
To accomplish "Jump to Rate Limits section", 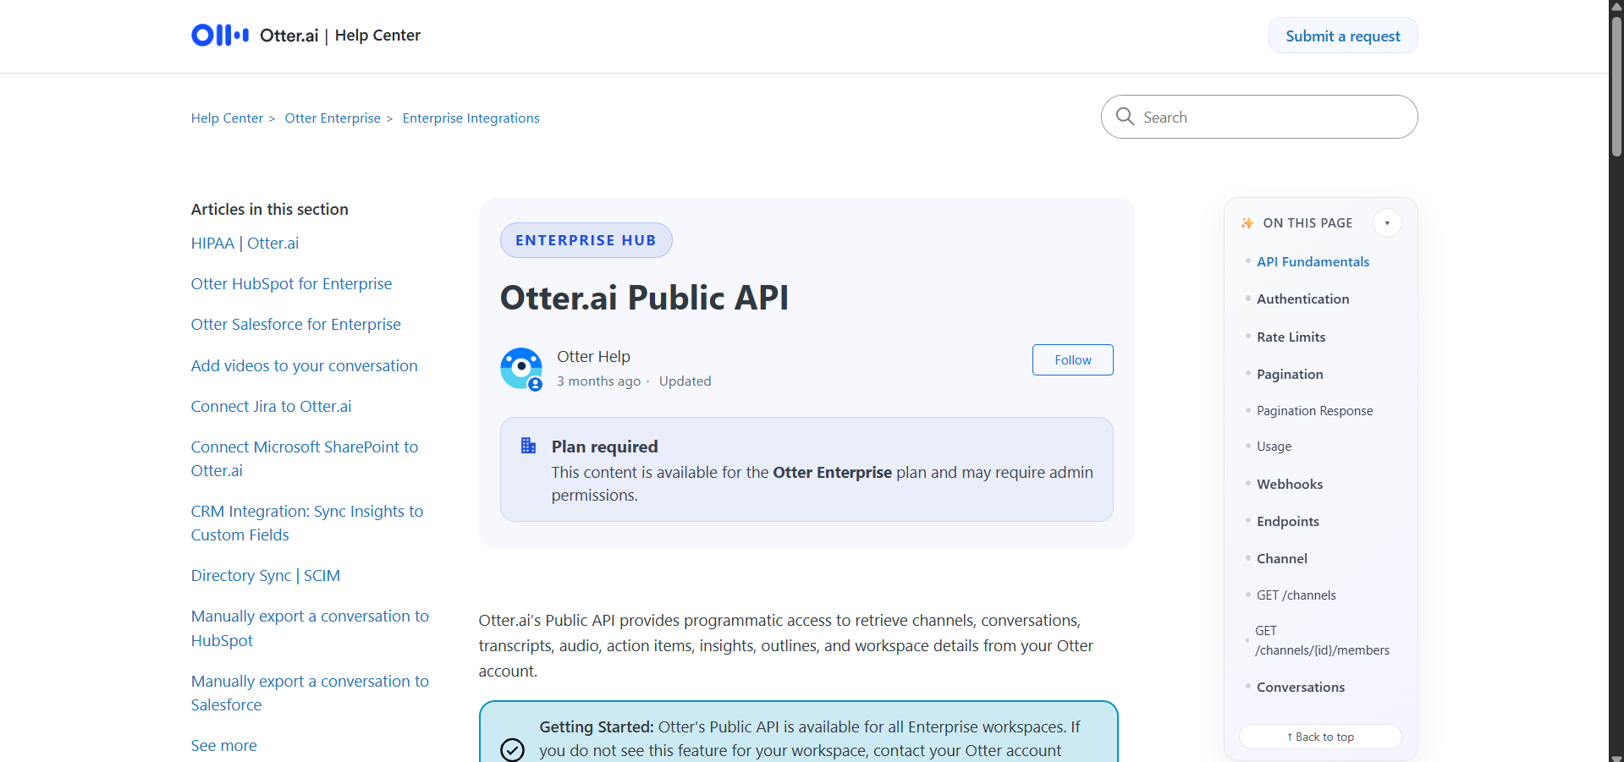I will [x=1291, y=337].
